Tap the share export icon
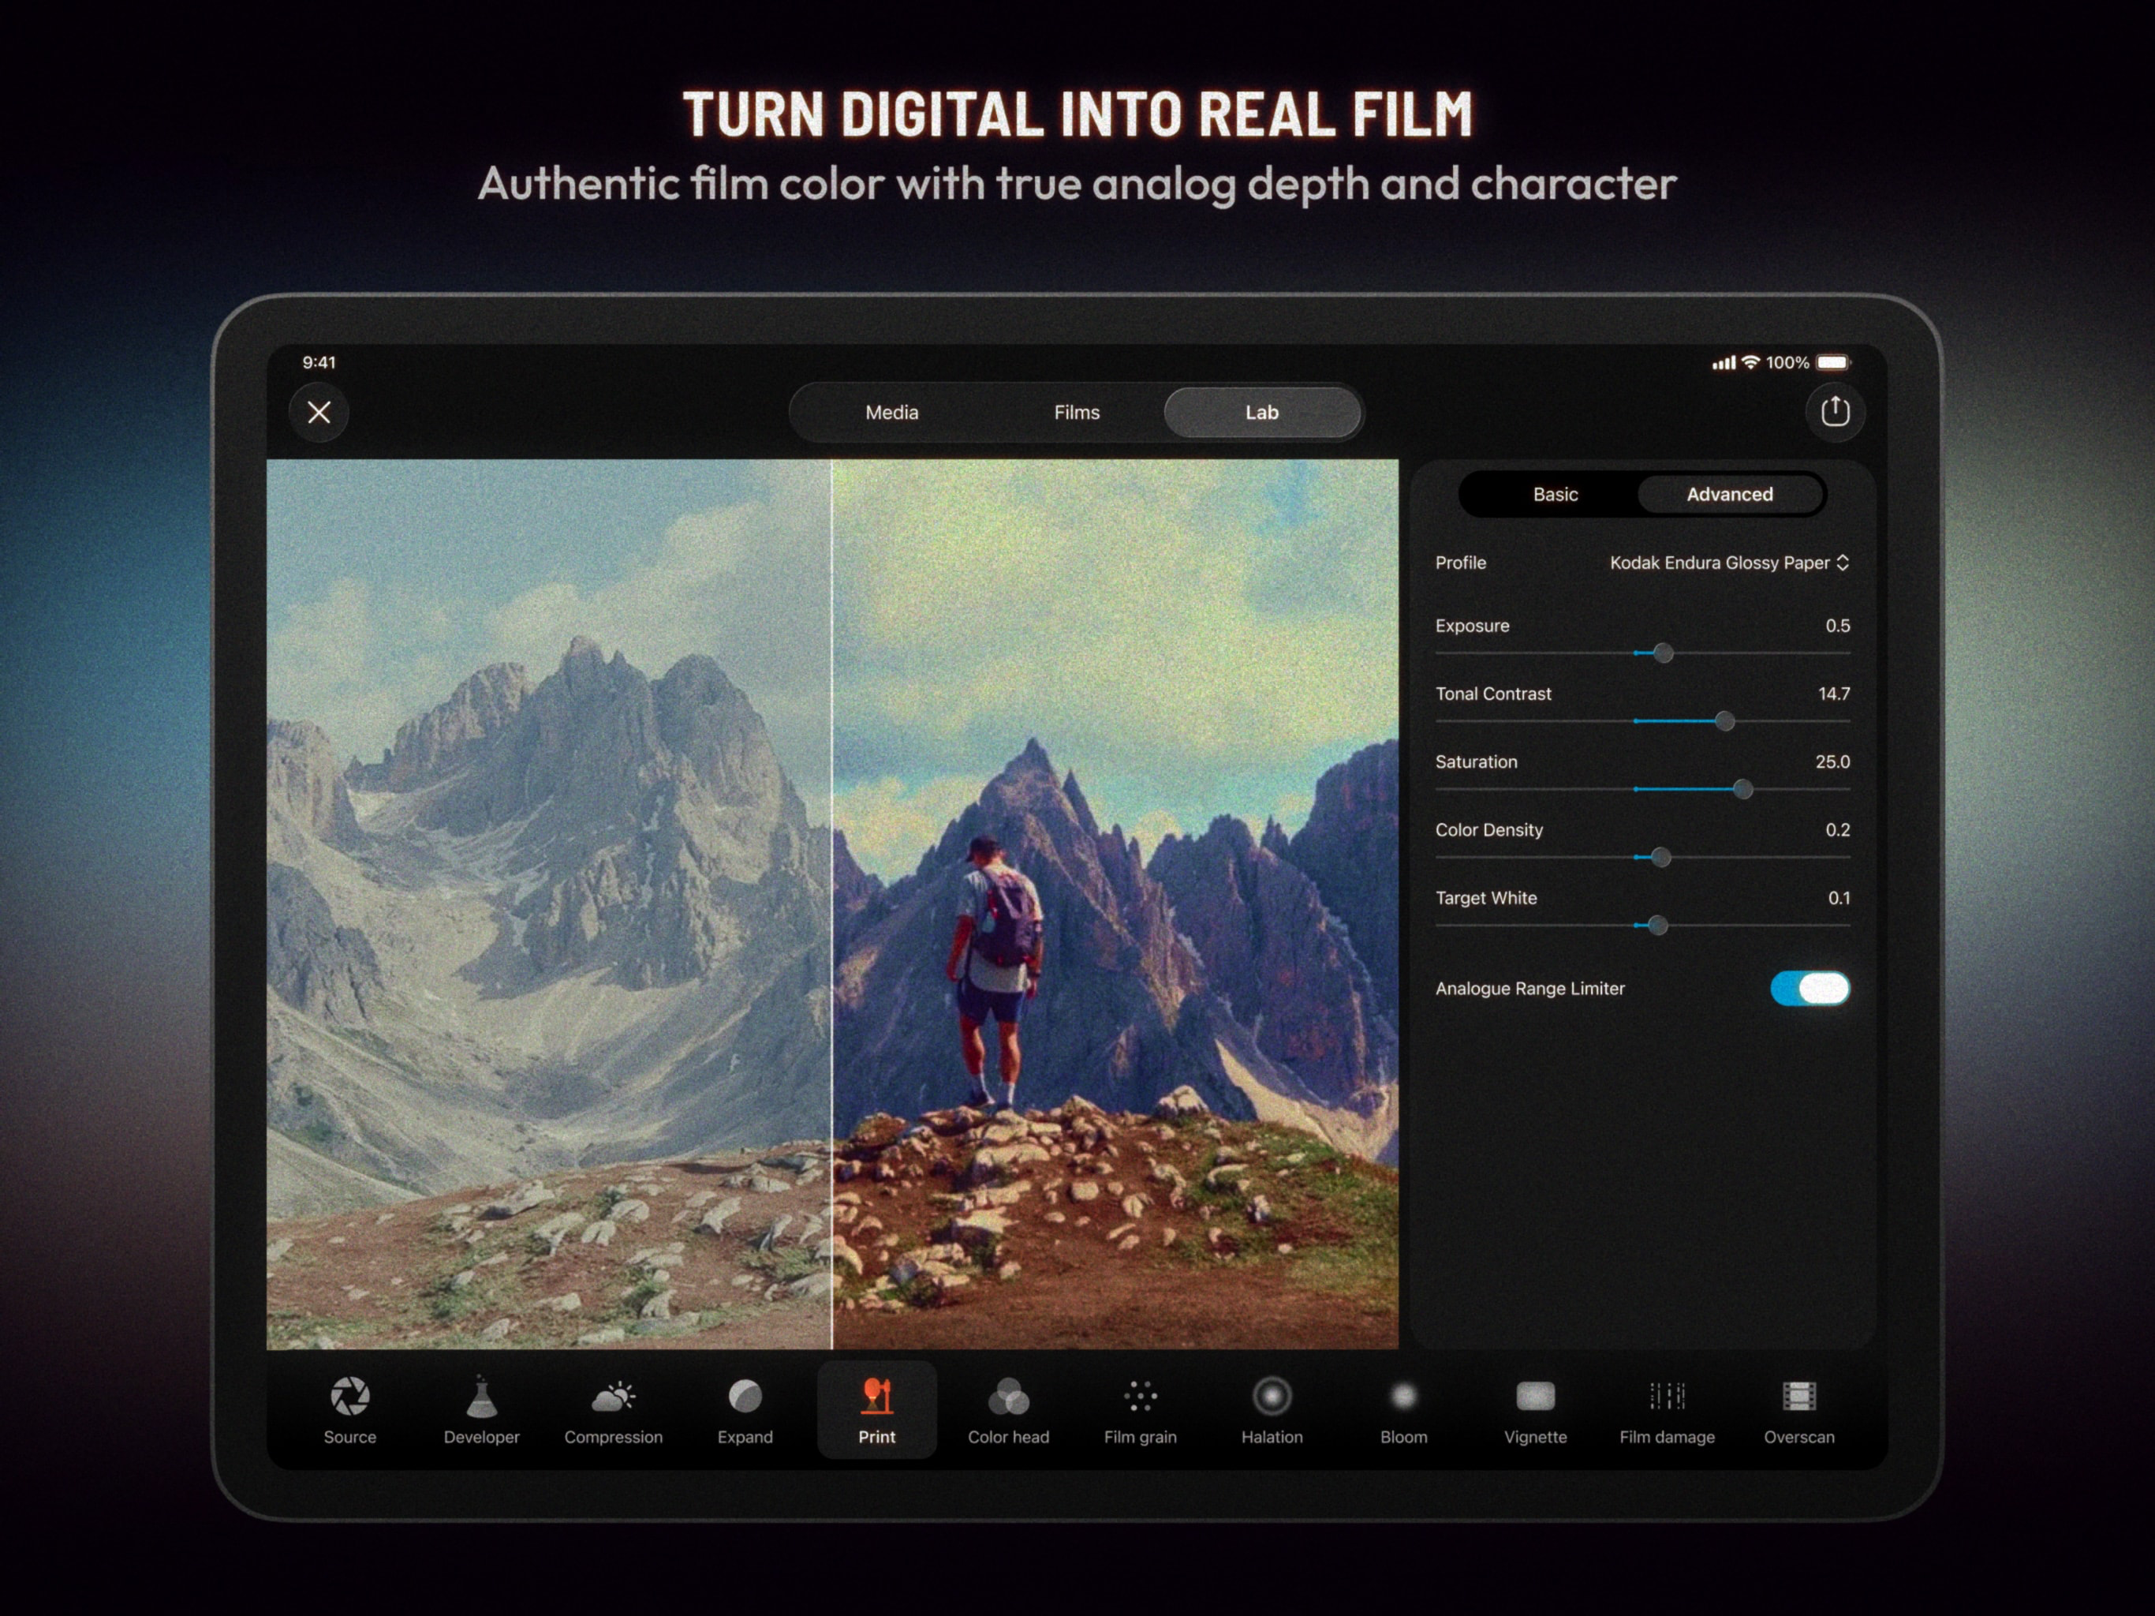 pos(1835,412)
